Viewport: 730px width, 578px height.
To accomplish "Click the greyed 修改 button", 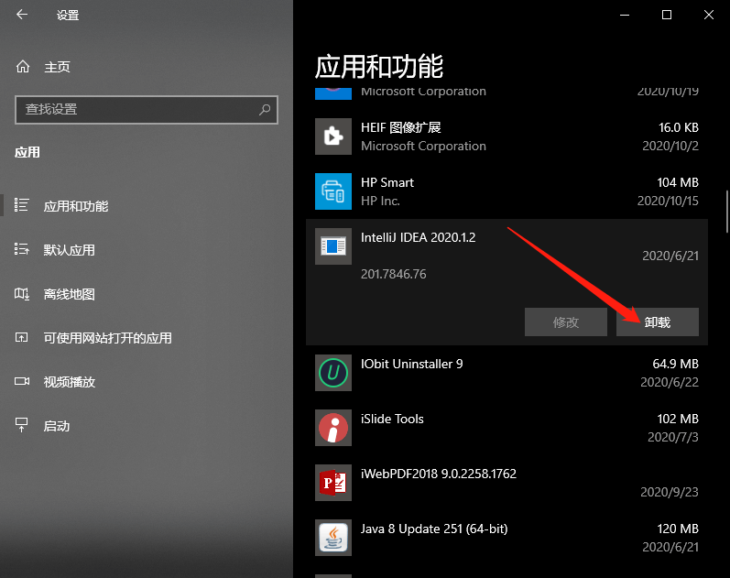I will [566, 322].
